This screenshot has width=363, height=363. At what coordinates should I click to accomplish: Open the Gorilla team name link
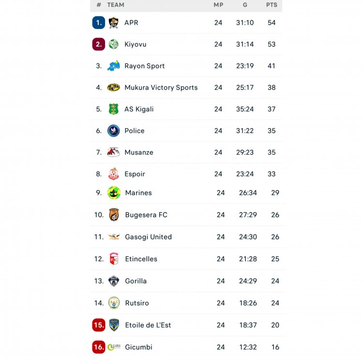(x=136, y=281)
